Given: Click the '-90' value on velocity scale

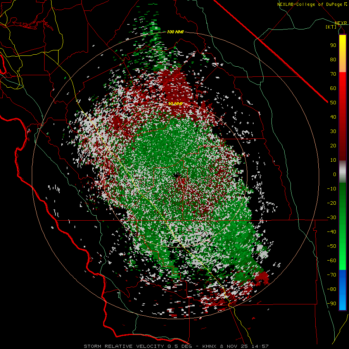Looking at the screenshot, I should click(x=332, y=304).
